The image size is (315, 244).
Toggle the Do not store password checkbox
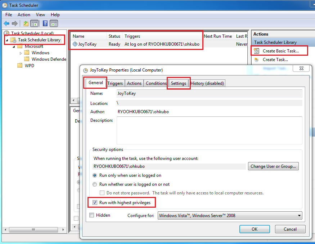(x=102, y=193)
